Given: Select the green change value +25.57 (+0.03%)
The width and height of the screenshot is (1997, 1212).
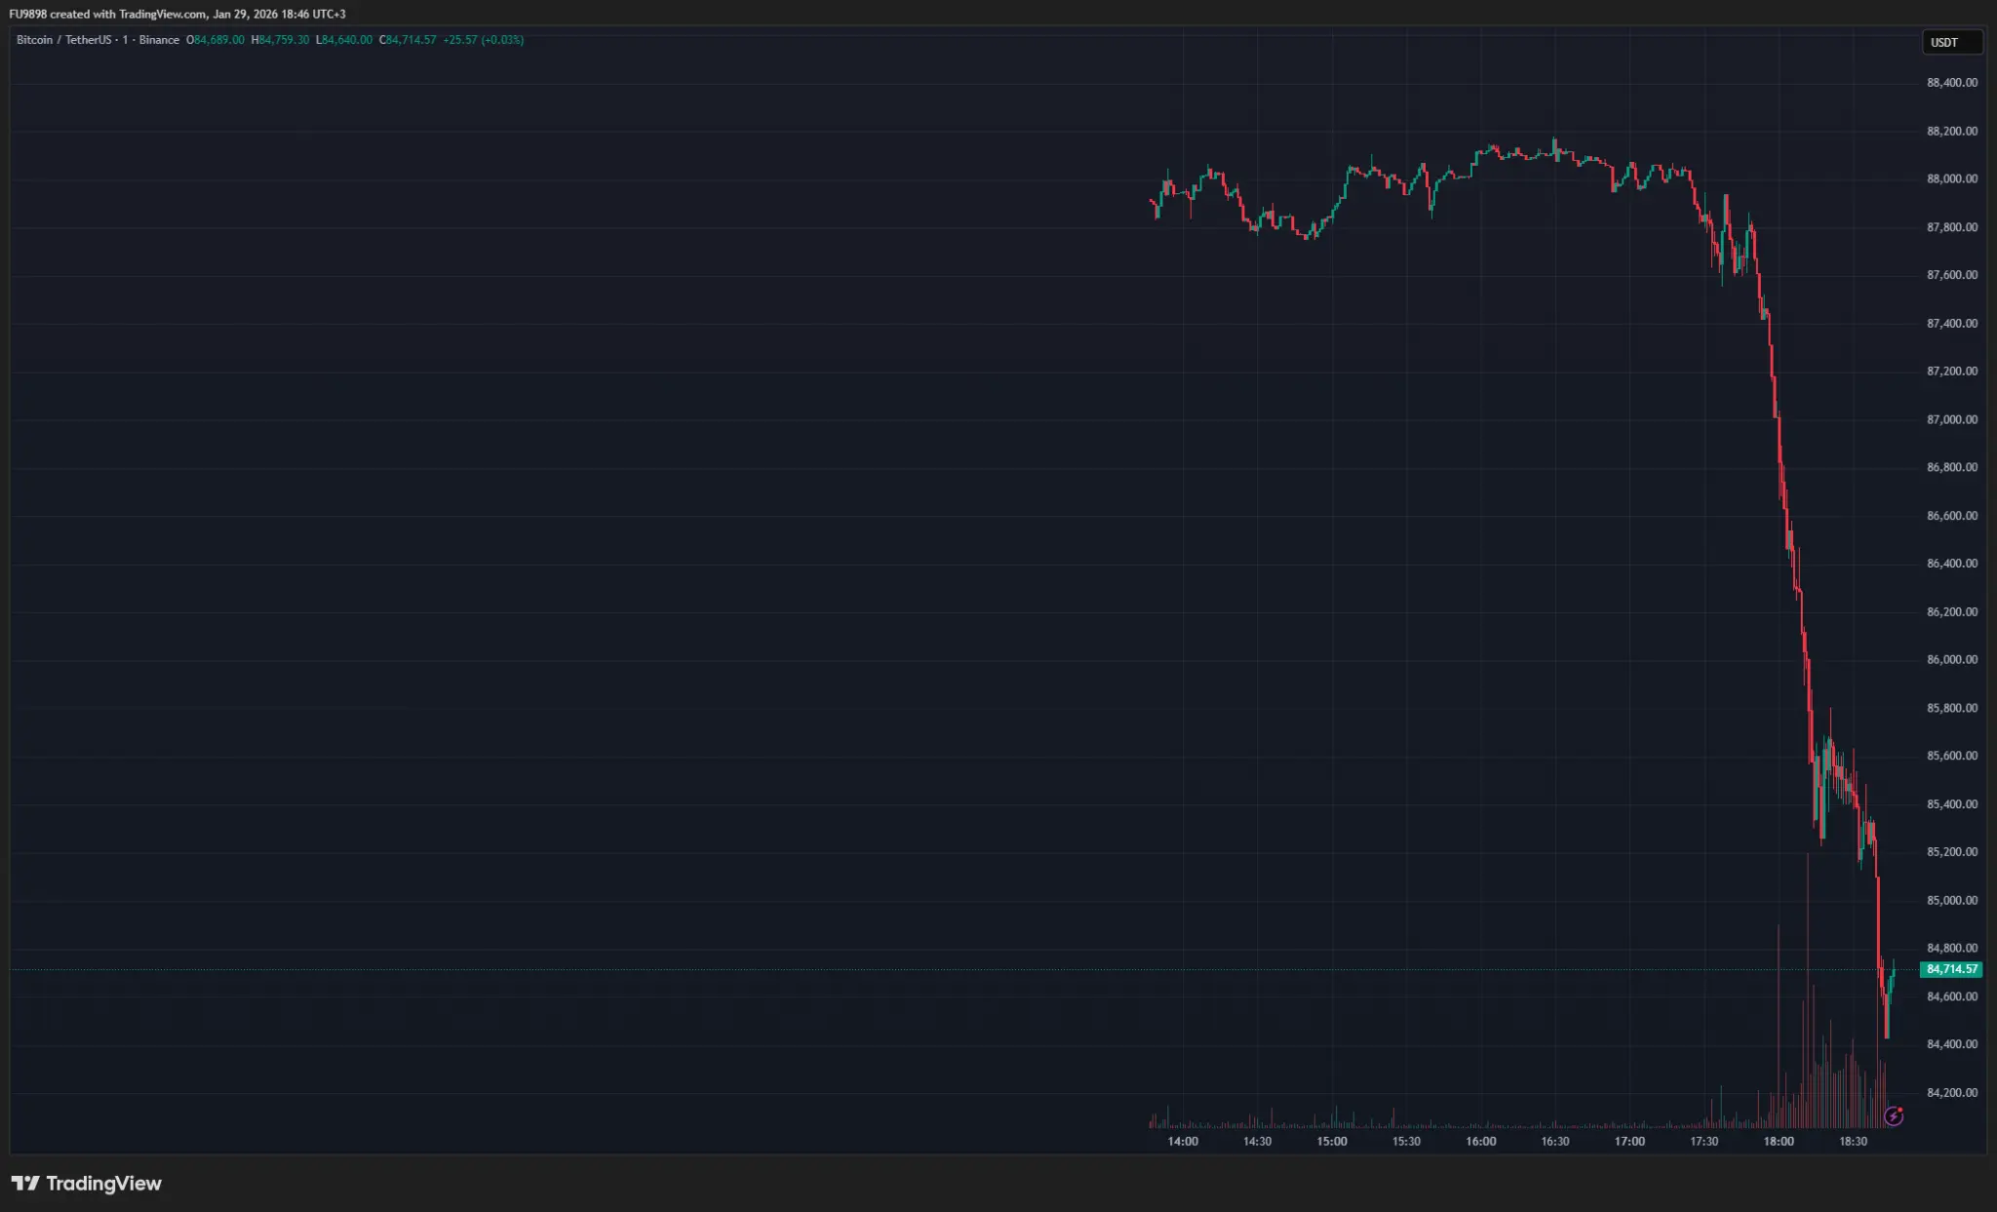Looking at the screenshot, I should click(x=483, y=40).
